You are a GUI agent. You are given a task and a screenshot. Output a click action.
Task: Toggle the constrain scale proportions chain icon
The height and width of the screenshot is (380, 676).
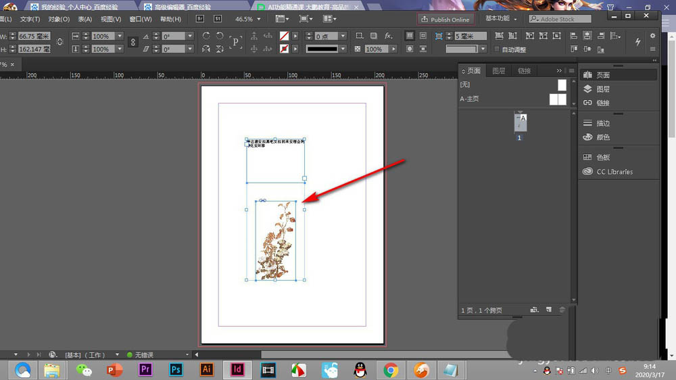132,43
